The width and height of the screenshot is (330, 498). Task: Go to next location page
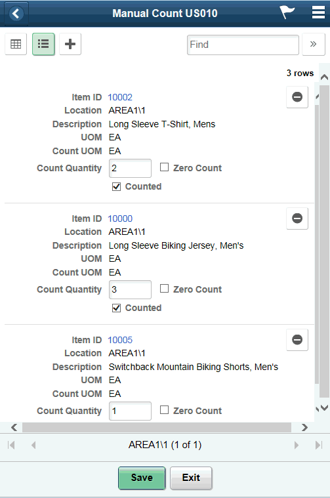pos(297,445)
